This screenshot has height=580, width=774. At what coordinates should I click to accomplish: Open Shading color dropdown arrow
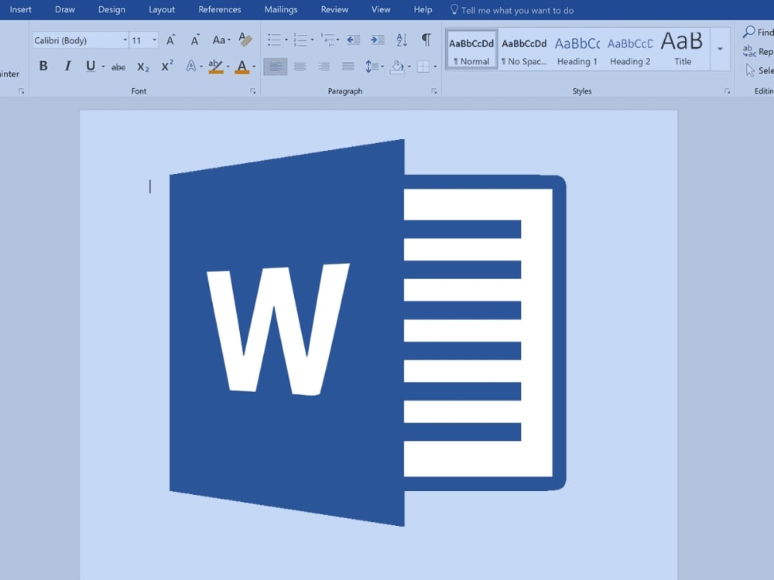(x=409, y=67)
